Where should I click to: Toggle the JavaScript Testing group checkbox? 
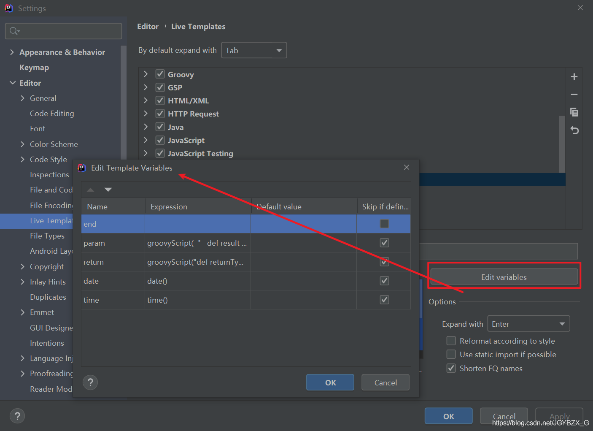point(160,153)
